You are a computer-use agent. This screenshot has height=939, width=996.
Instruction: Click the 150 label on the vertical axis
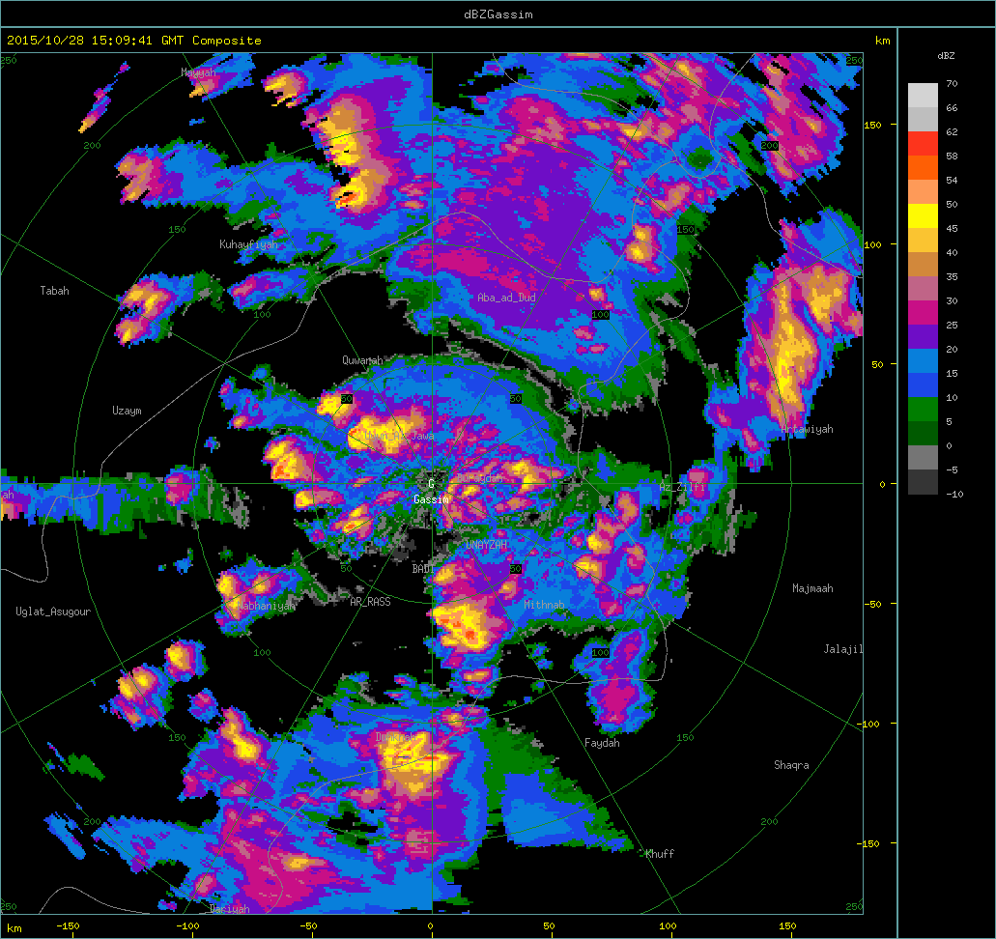tap(872, 126)
